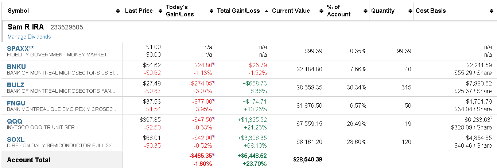Click FNGU cost basis $1,701.79
Image resolution: width=497 pixels, height=168 pixels.
pyautogui.click(x=479, y=101)
